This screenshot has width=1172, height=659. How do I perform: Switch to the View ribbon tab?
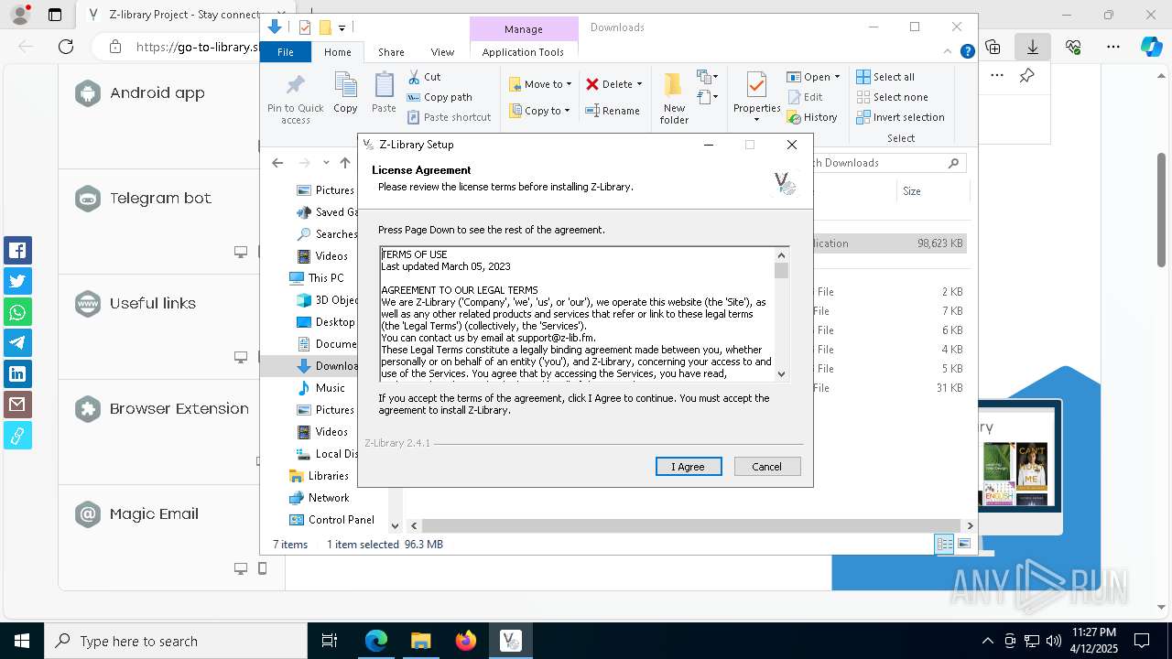point(442,52)
